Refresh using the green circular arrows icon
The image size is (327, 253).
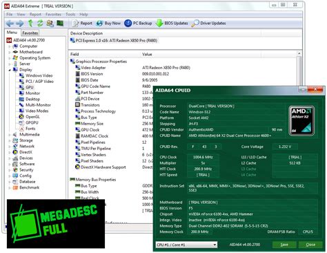(40, 23)
